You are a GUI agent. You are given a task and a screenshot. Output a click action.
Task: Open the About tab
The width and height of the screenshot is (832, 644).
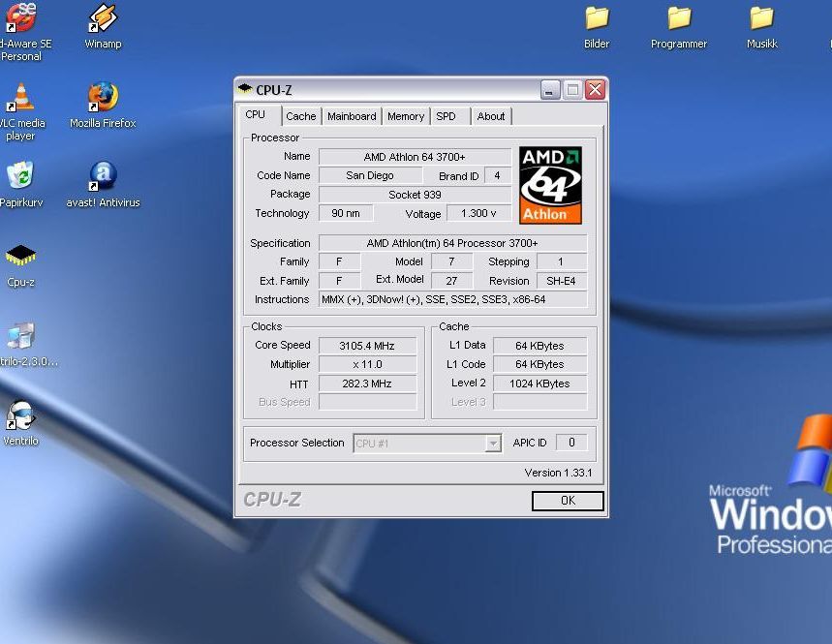click(x=491, y=116)
